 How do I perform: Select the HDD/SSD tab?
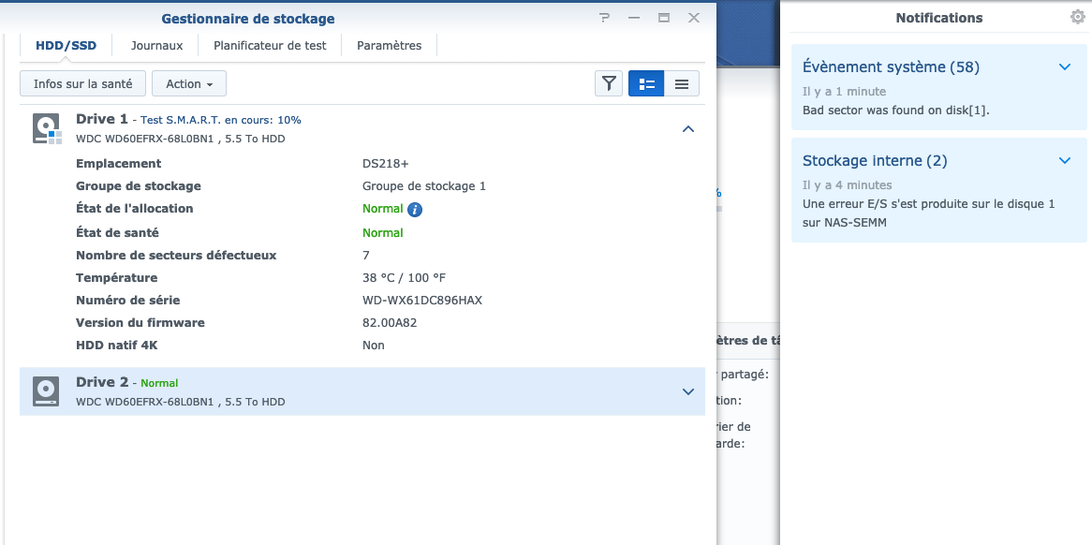[x=66, y=45]
